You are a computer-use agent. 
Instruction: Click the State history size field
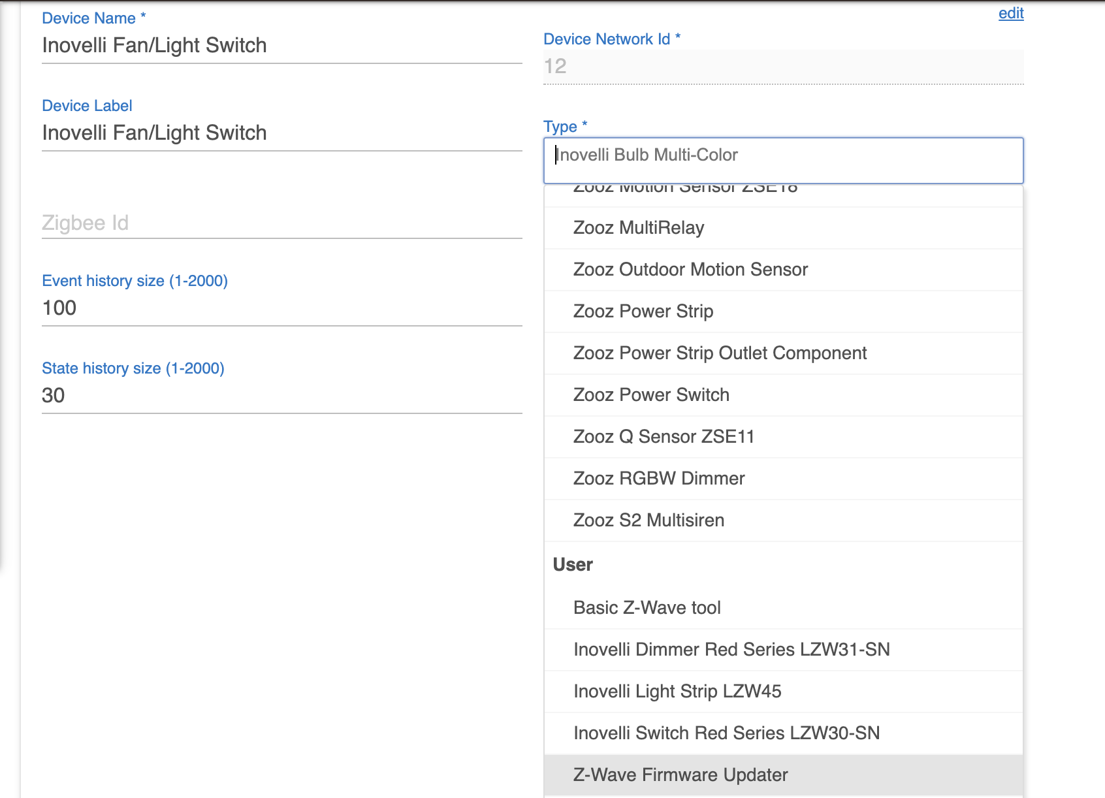tap(281, 396)
